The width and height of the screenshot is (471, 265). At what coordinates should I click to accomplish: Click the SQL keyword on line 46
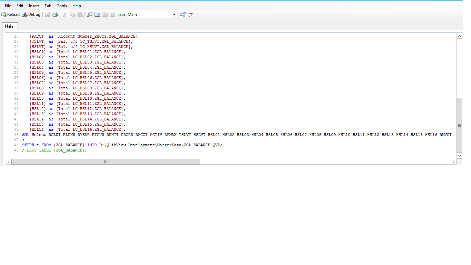tap(26, 135)
